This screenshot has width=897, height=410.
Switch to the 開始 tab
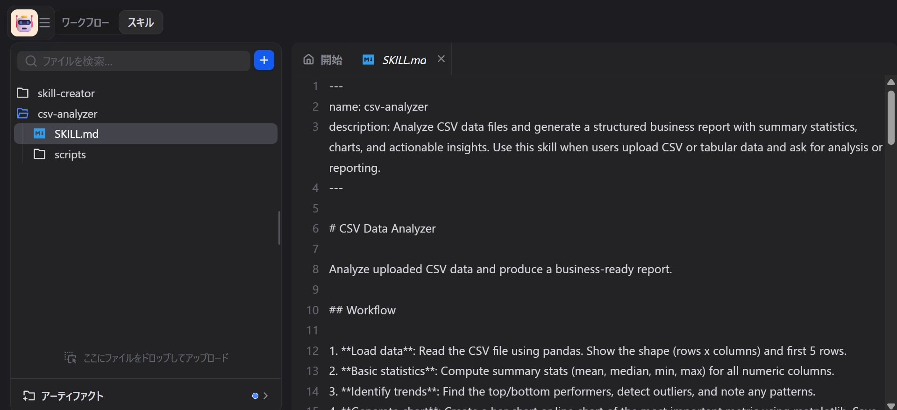click(x=323, y=60)
